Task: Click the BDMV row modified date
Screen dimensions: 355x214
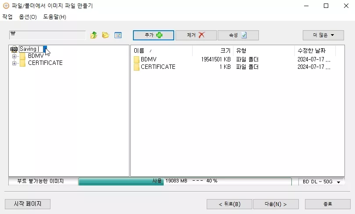Action: pos(314,59)
